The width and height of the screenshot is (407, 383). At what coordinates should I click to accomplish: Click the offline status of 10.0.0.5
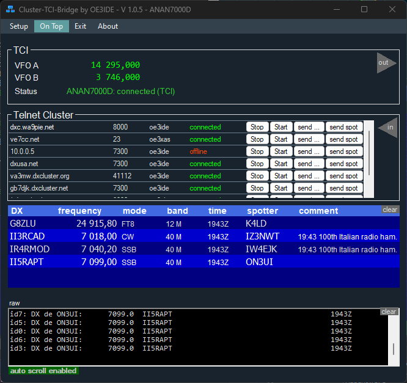tap(199, 151)
